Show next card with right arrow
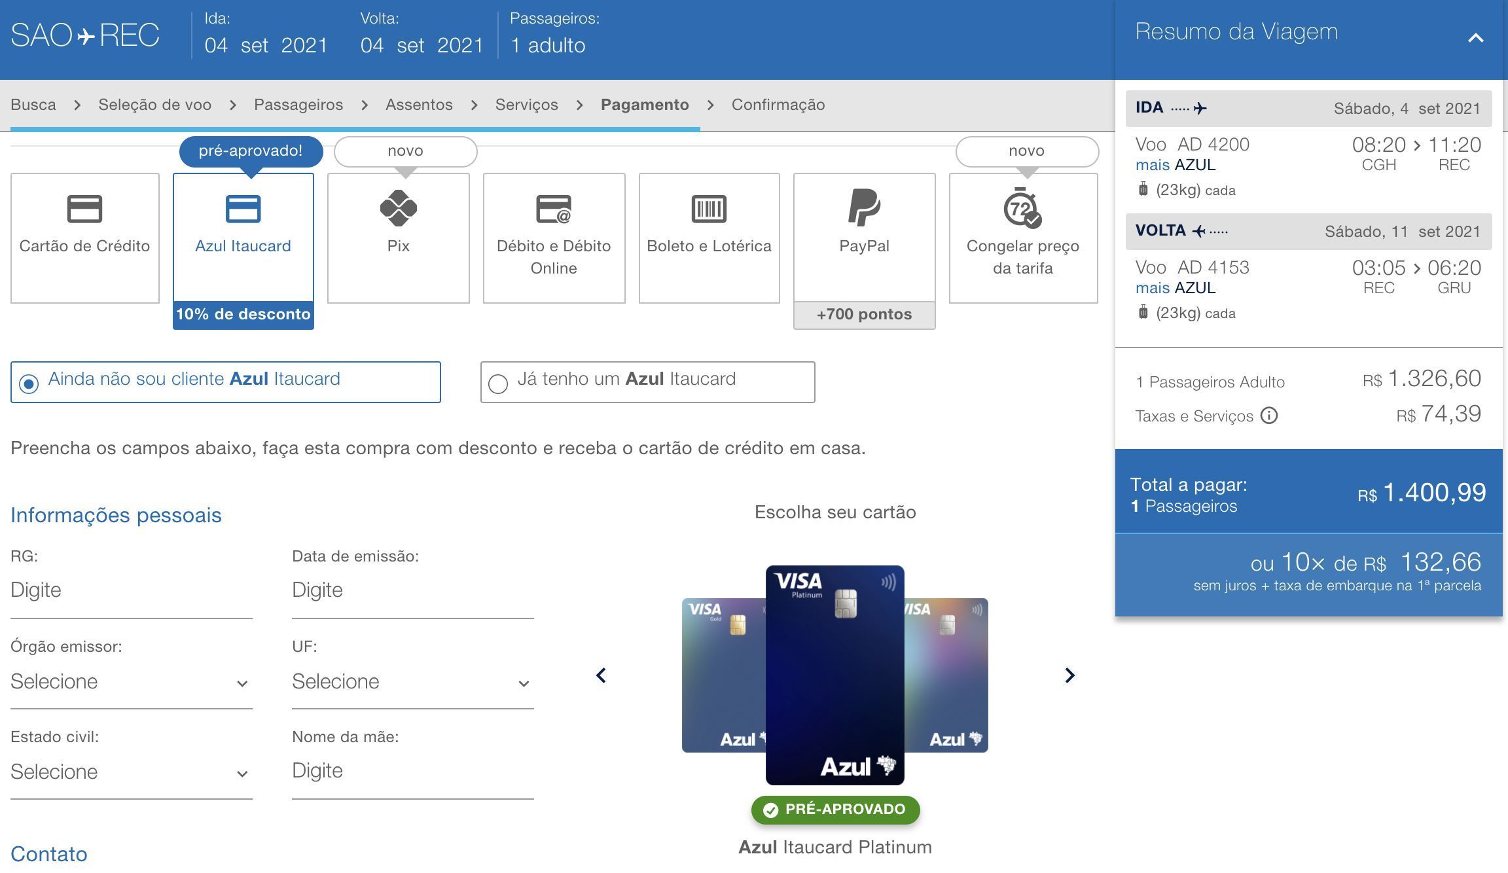Image resolution: width=1508 pixels, height=873 pixels. click(x=1069, y=675)
